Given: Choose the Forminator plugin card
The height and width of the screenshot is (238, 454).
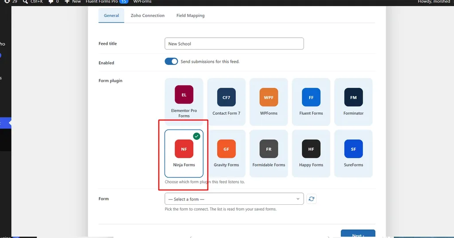Looking at the screenshot, I should 353,101.
